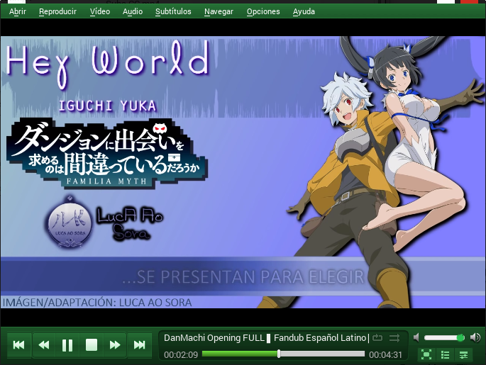Open the Abrir menu
This screenshot has height=365, width=486.
(18, 11)
